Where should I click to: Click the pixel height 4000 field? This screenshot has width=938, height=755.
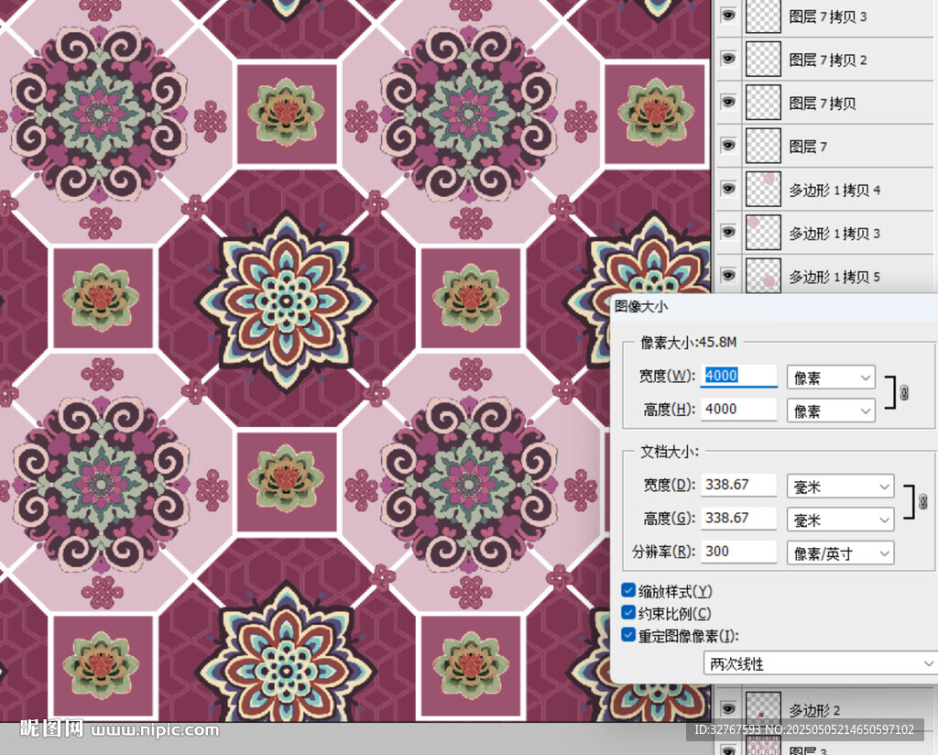coord(739,410)
